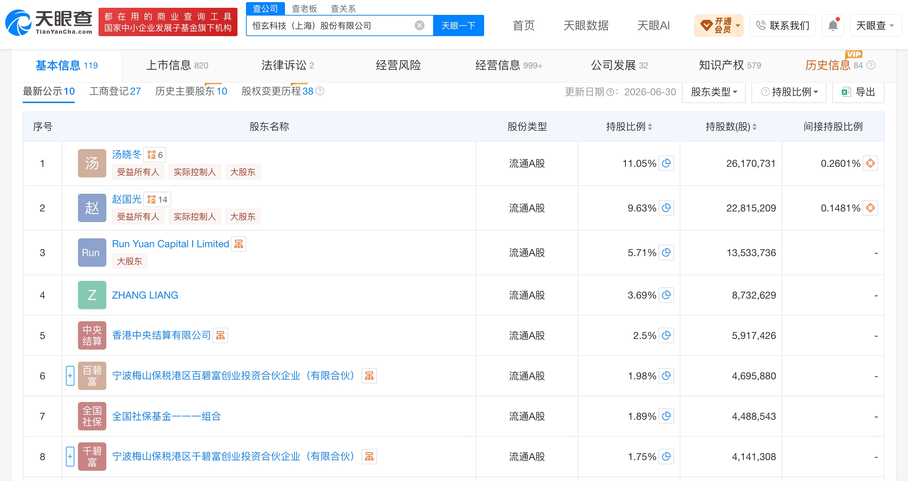908x481 pixels.
Task: Click the Z avatar thumbnail
Action: pos(92,295)
